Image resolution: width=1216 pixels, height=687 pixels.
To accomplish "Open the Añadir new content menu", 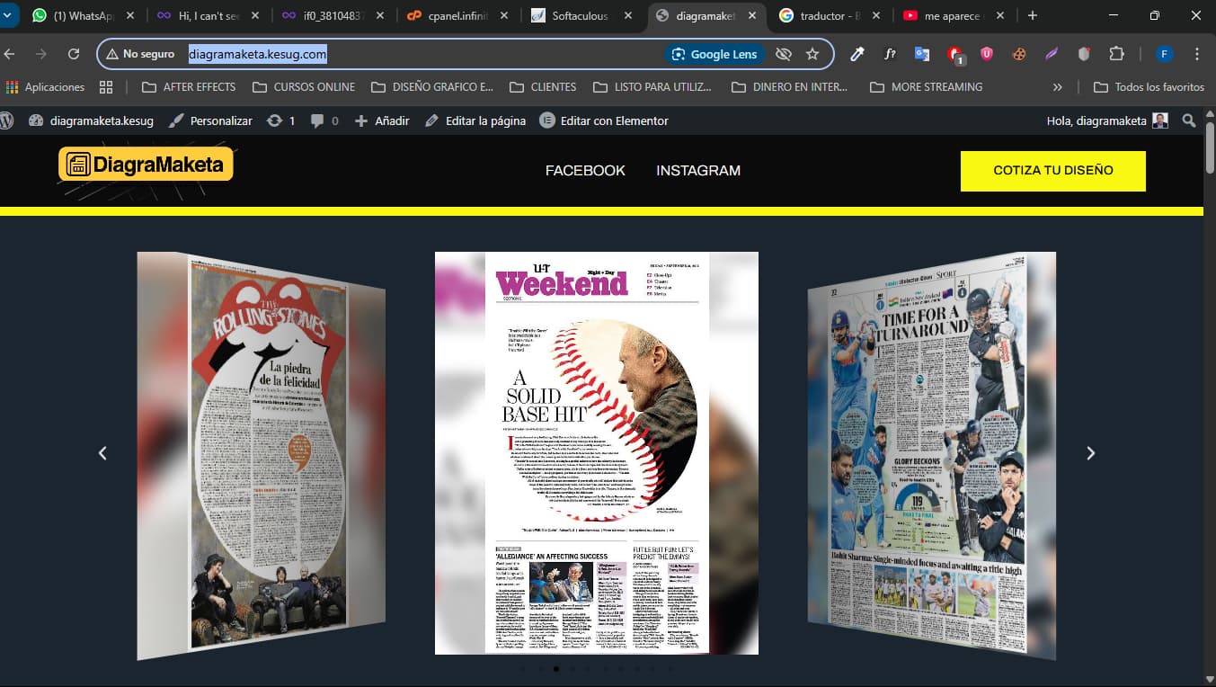I will [382, 120].
